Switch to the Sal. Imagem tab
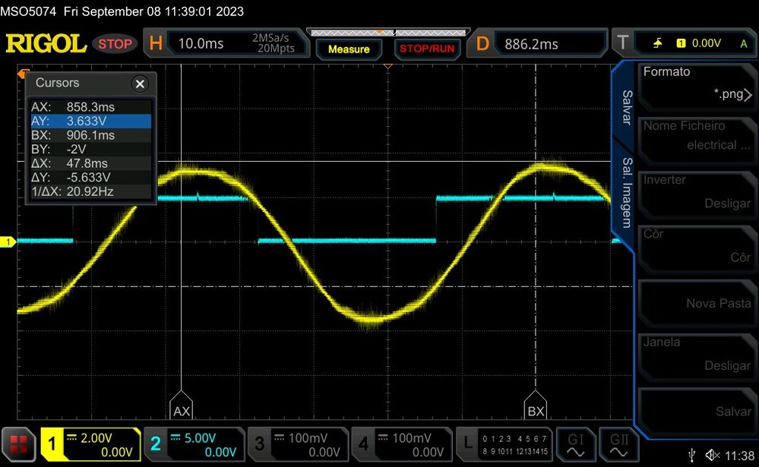Image resolution: width=759 pixels, height=467 pixels. point(627,193)
